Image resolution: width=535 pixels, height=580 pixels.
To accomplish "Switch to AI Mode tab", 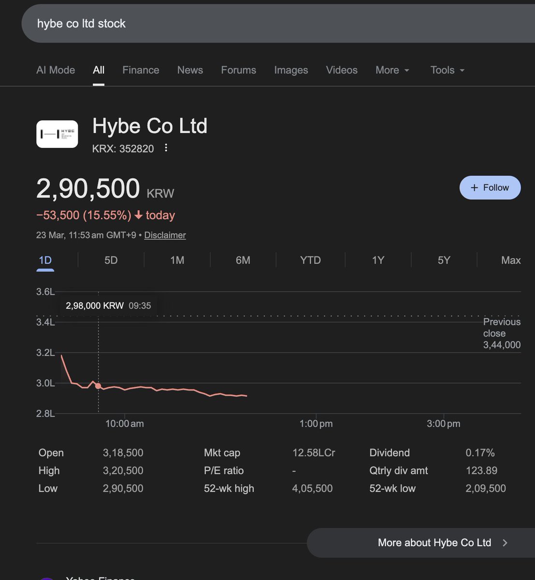I will (x=56, y=70).
